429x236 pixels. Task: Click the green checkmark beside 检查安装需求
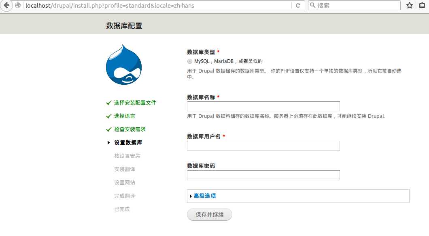tap(108, 129)
